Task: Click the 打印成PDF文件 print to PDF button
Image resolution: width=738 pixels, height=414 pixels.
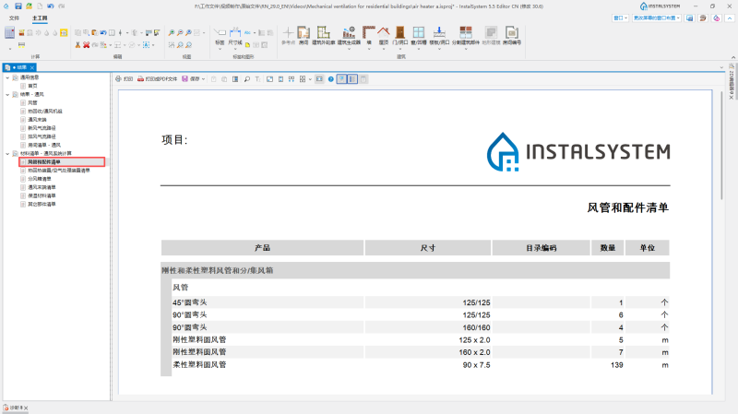Action: [157, 79]
